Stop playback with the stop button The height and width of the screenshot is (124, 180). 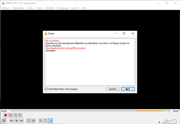(16, 121)
